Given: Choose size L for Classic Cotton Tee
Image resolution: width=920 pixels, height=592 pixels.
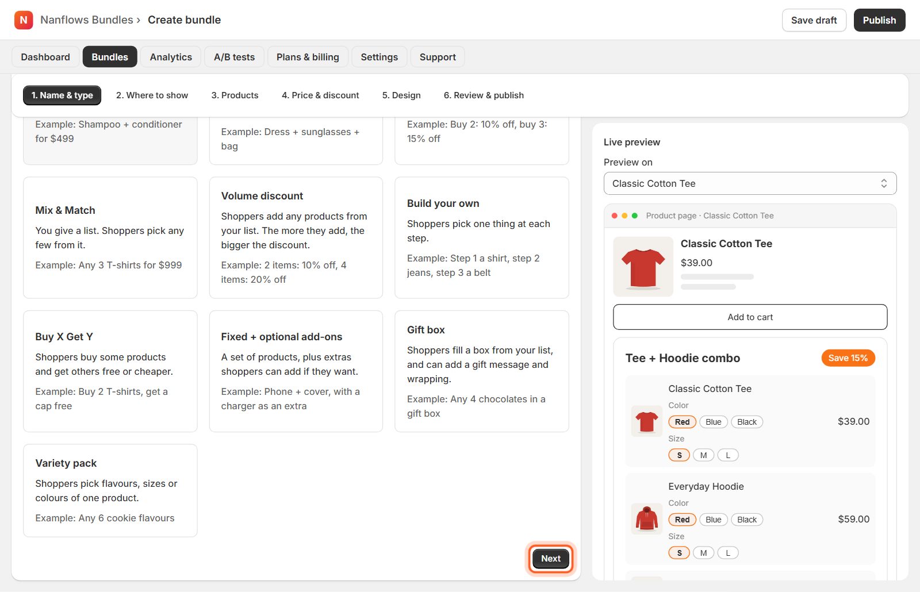Looking at the screenshot, I should pos(728,455).
